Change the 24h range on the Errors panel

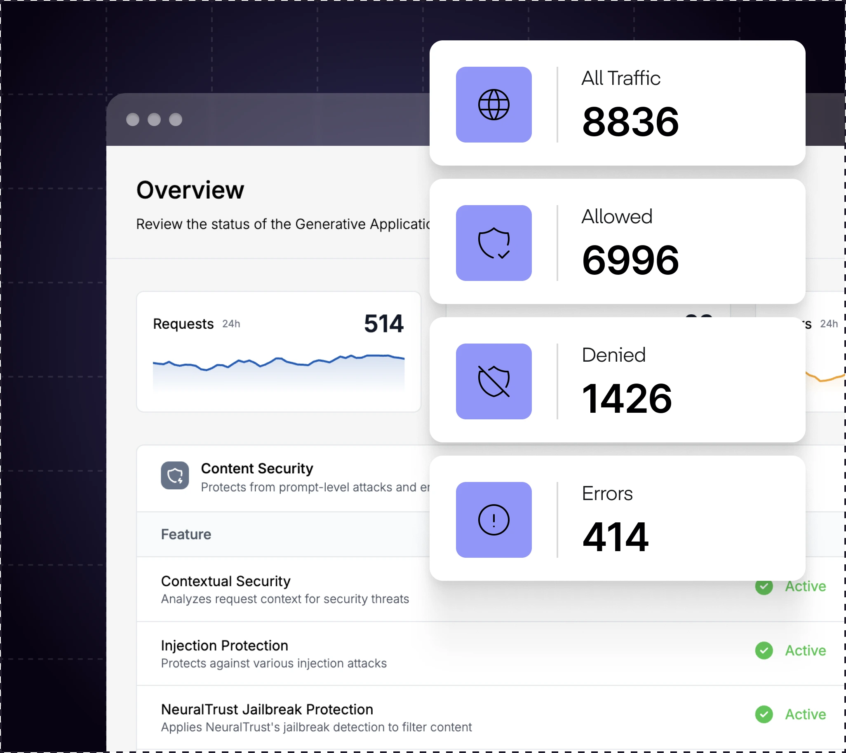click(x=829, y=324)
